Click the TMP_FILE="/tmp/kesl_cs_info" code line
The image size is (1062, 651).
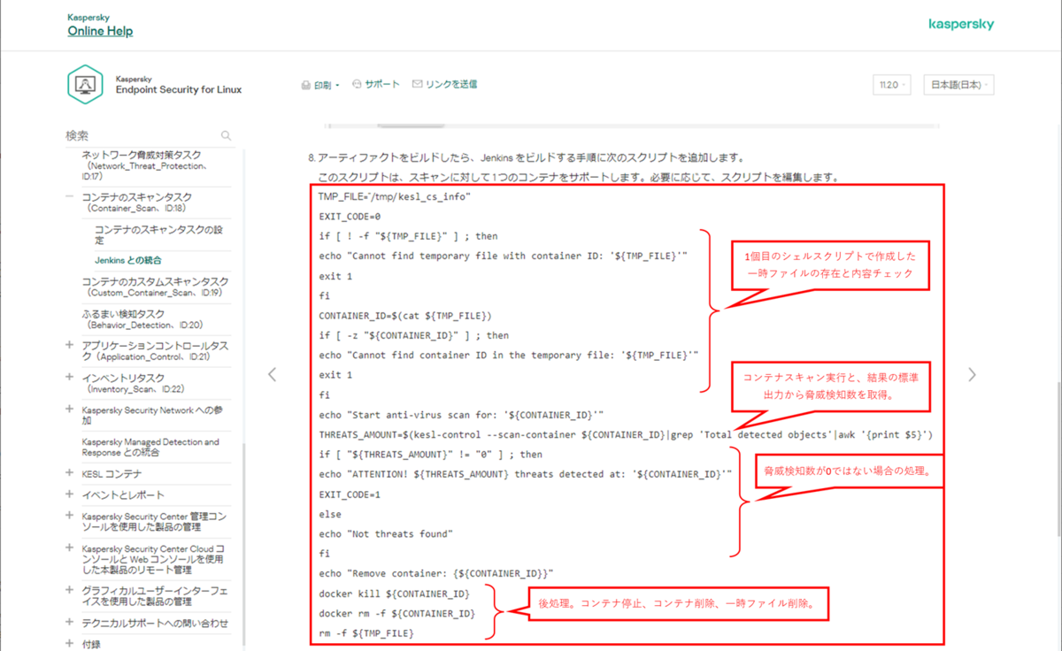click(395, 196)
